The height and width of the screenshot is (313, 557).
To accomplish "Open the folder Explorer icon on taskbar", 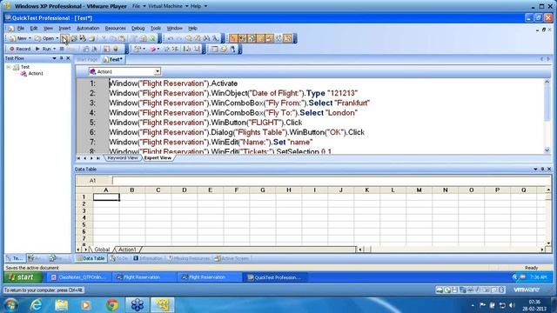I will point(61,304).
